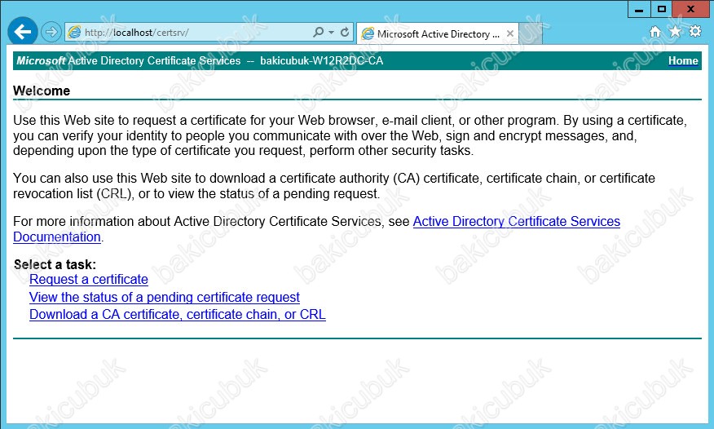
Task: Open Favorites star icon
Action: [675, 32]
